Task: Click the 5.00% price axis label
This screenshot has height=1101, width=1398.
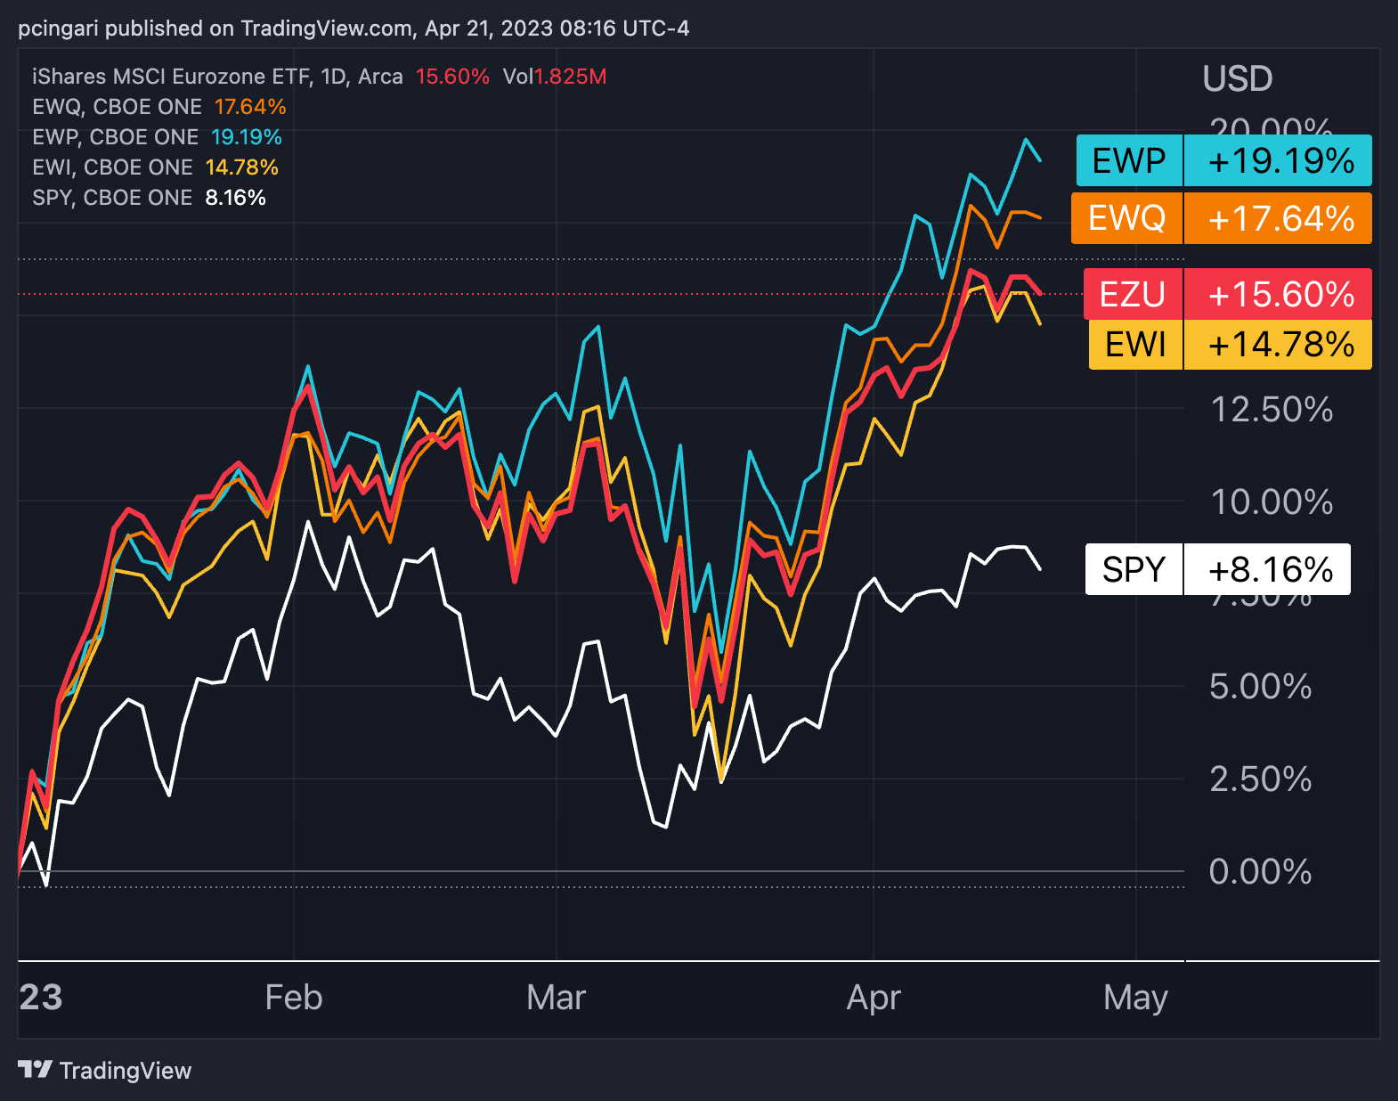Action: click(x=1260, y=686)
